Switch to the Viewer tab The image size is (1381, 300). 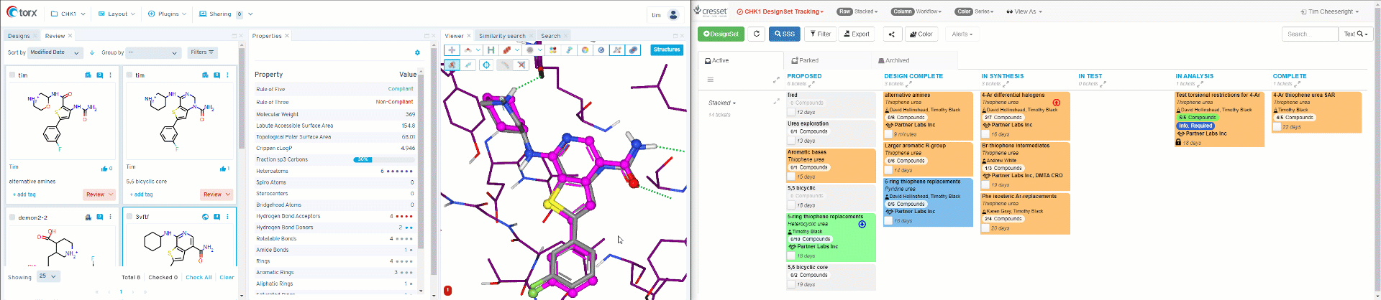tap(454, 36)
